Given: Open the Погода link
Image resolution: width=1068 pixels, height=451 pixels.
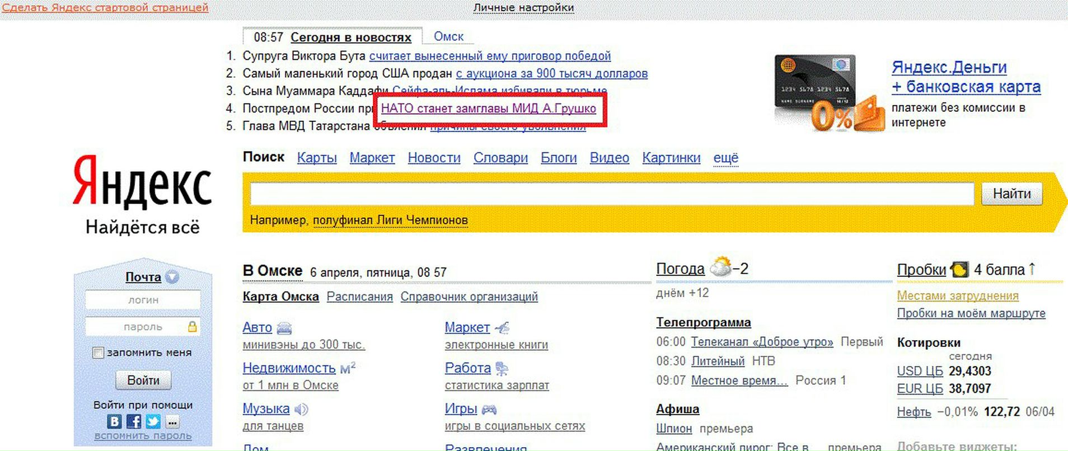Looking at the screenshot, I should 680,269.
